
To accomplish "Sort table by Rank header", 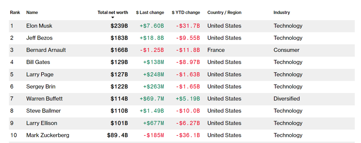I will (15, 12).
